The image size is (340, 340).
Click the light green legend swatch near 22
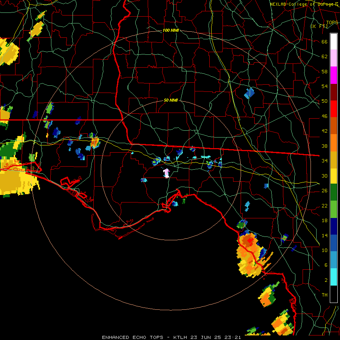click(334, 209)
